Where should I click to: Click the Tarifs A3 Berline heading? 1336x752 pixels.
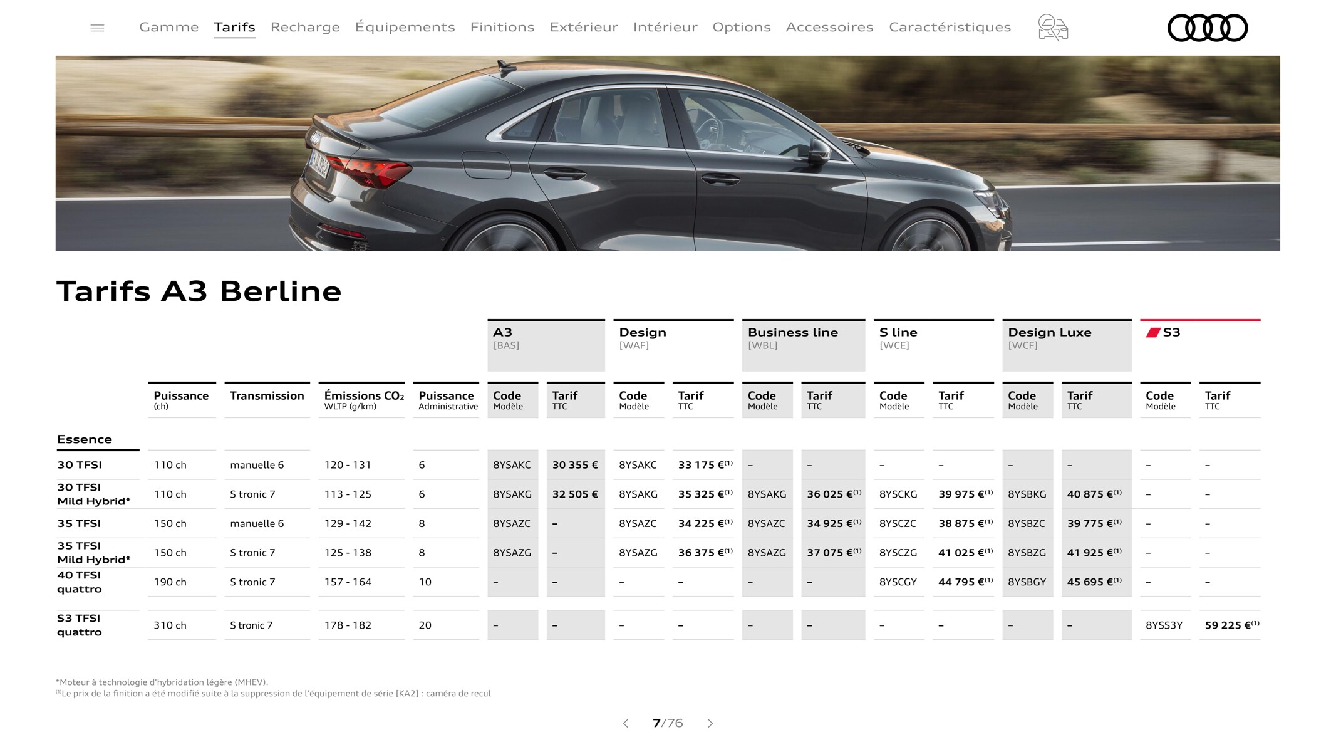pos(199,291)
